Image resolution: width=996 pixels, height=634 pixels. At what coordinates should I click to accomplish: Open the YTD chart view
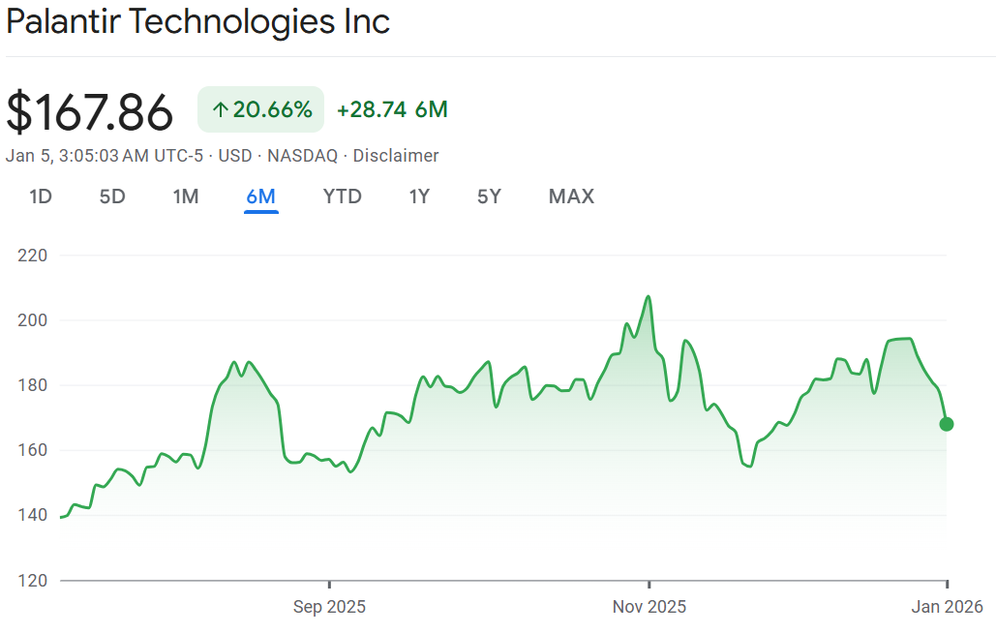pyautogui.click(x=342, y=196)
